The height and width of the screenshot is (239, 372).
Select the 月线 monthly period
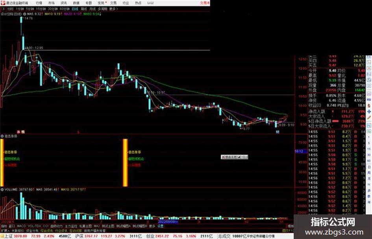point(92,9)
